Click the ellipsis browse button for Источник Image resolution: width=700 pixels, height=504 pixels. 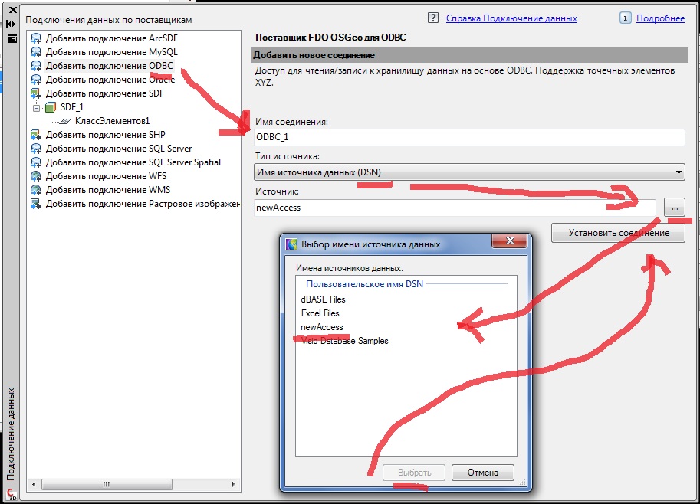pos(675,208)
